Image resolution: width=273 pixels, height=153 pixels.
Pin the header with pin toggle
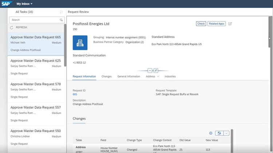click(x=155, y=70)
